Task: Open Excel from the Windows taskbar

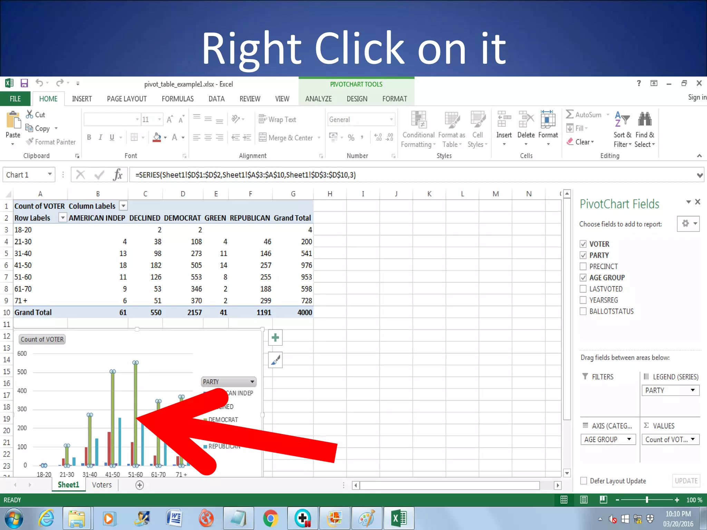Action: (x=399, y=518)
